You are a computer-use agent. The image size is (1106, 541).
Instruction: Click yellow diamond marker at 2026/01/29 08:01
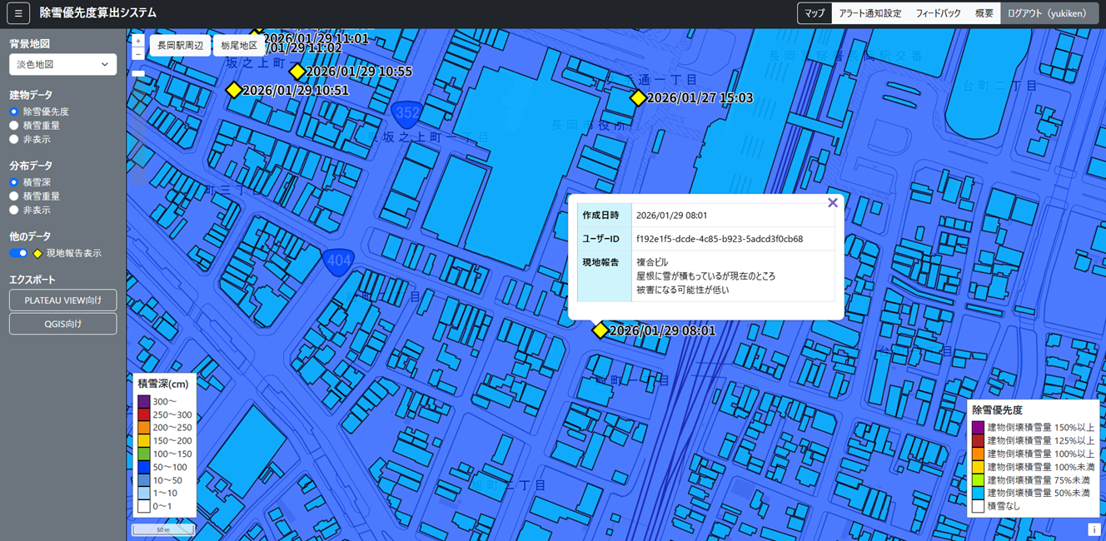click(x=600, y=330)
